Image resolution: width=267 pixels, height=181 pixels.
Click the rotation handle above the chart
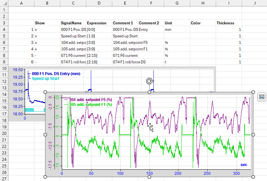[x=150, y=81]
